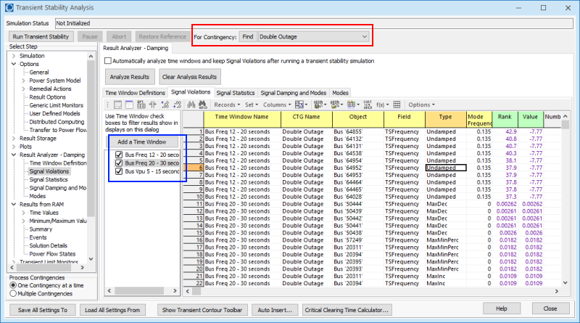Click the binoculars Find icon in grid toolbar
The width and height of the screenshot is (580, 323).
click(192, 105)
